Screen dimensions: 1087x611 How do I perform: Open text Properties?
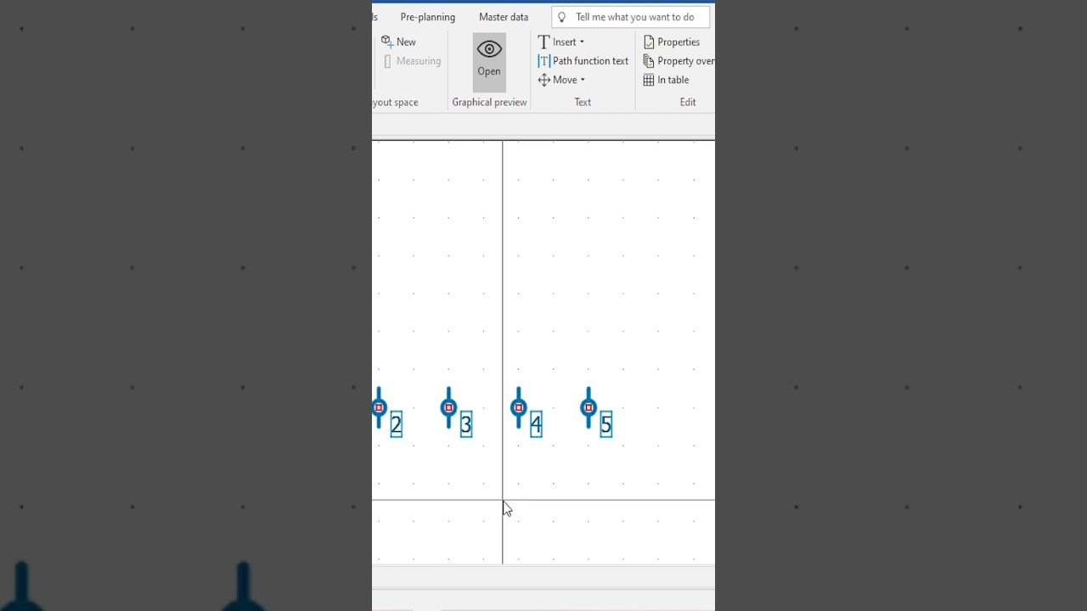pyautogui.click(x=679, y=42)
